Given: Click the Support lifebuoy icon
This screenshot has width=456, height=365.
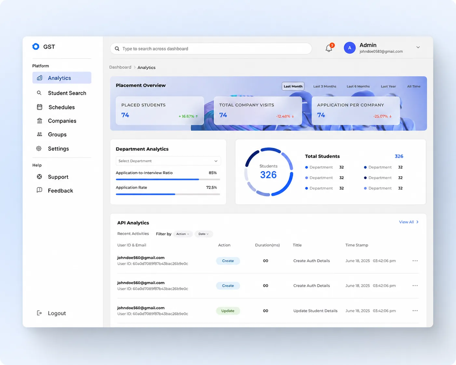Looking at the screenshot, I should (x=39, y=177).
